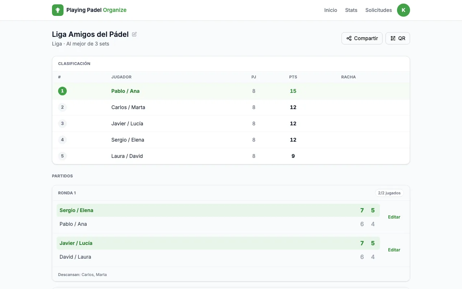Click Pablo / Ana in Ronda 1 match
462x289 pixels.
pos(73,224)
